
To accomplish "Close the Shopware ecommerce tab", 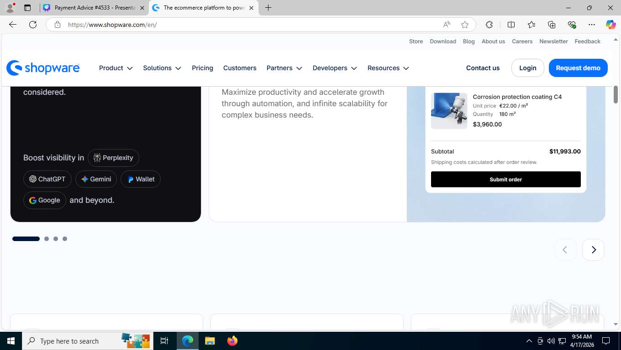I will (251, 8).
